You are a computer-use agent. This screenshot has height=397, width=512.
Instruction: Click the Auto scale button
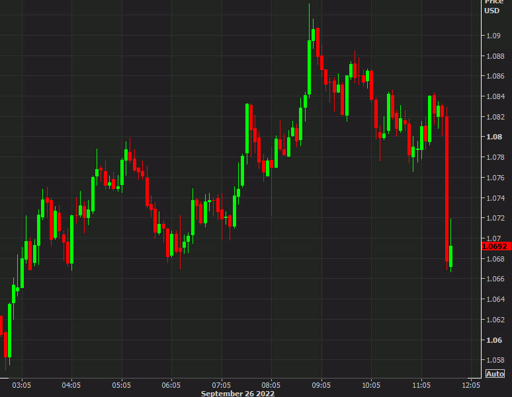495,374
